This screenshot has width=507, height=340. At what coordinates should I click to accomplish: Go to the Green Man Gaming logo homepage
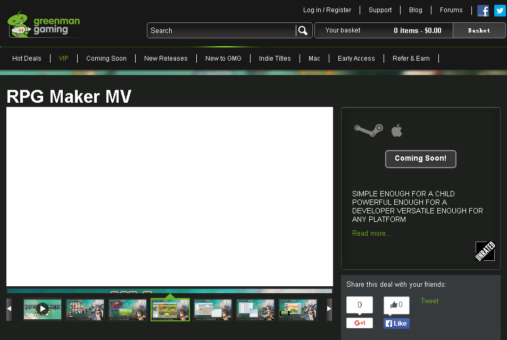tap(44, 23)
